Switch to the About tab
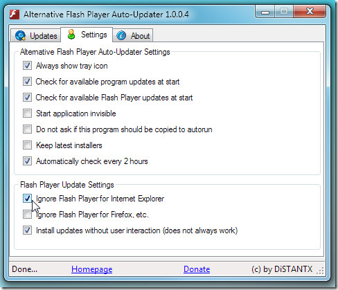338x290 pixels. (x=133, y=35)
